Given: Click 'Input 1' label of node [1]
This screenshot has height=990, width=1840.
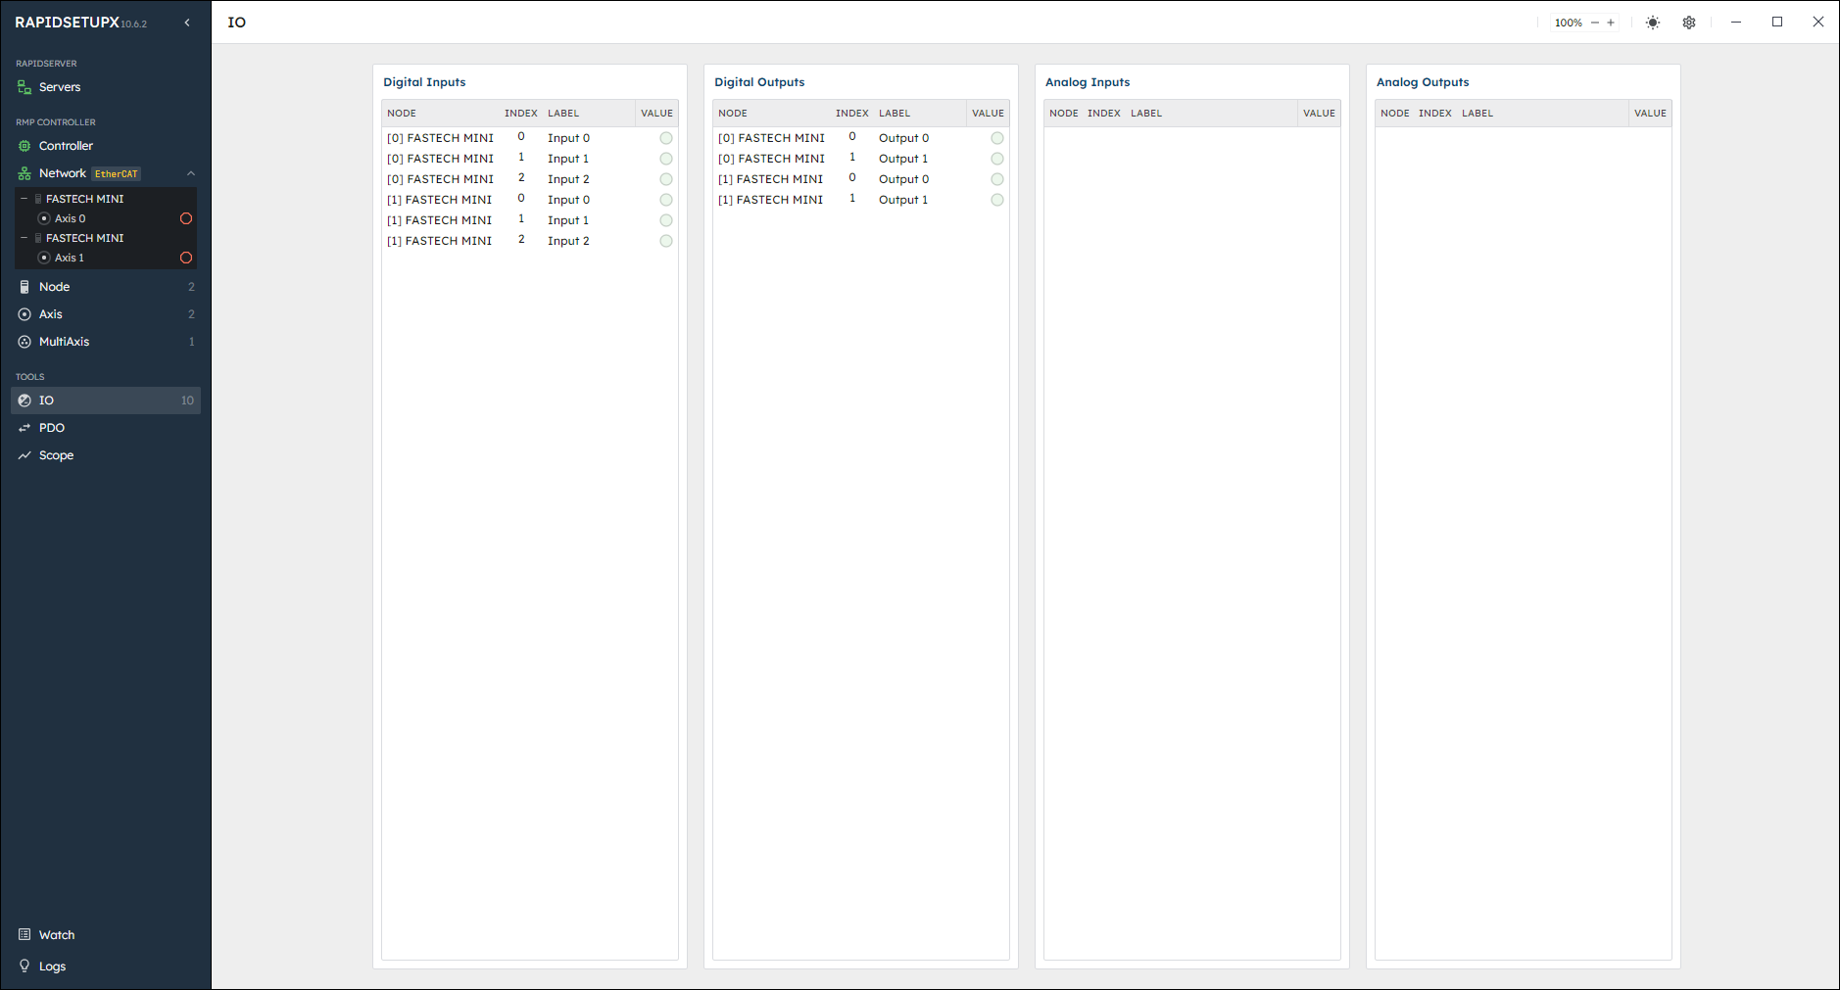Looking at the screenshot, I should pyautogui.click(x=568, y=220).
